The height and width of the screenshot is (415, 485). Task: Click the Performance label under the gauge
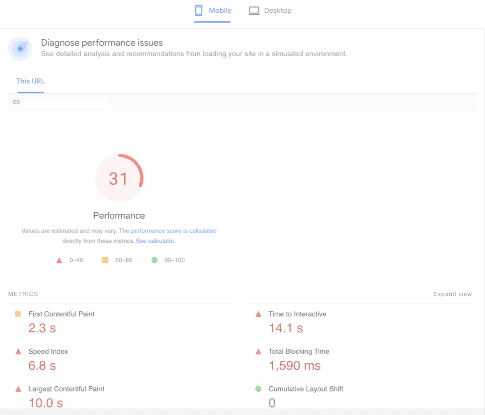[x=119, y=216]
